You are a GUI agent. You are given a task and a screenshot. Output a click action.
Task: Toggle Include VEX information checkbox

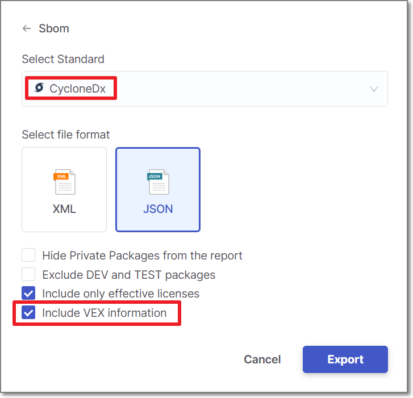pyautogui.click(x=28, y=313)
